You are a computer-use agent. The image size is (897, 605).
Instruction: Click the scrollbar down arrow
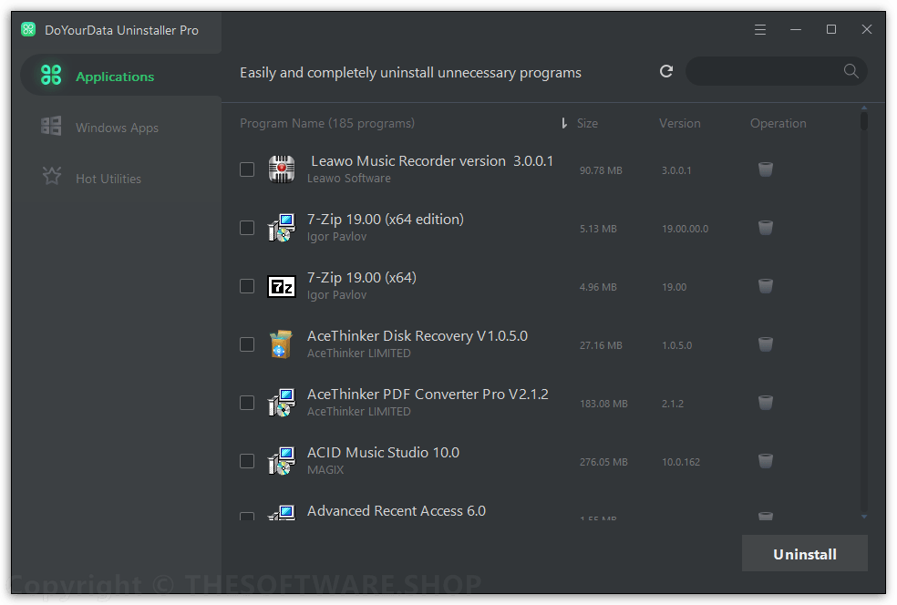point(864,517)
